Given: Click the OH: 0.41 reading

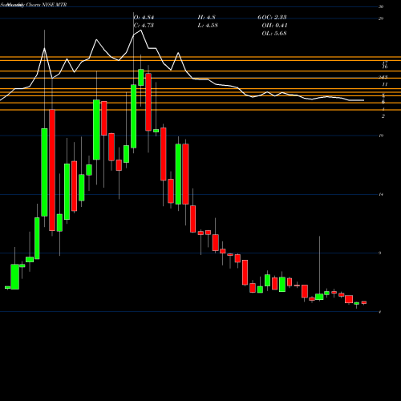Looking at the screenshot, I should 274,26.
